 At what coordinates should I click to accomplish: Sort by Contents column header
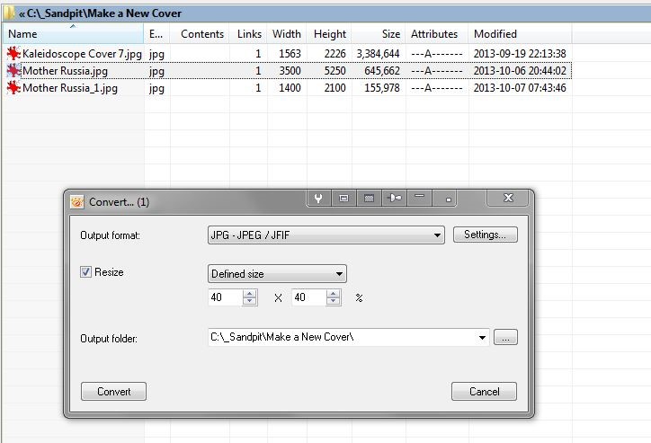coord(200,33)
